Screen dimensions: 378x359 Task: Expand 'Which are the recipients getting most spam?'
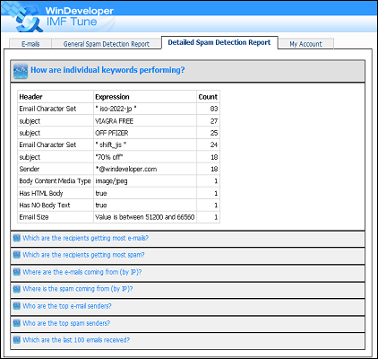pyautogui.click(x=187, y=255)
